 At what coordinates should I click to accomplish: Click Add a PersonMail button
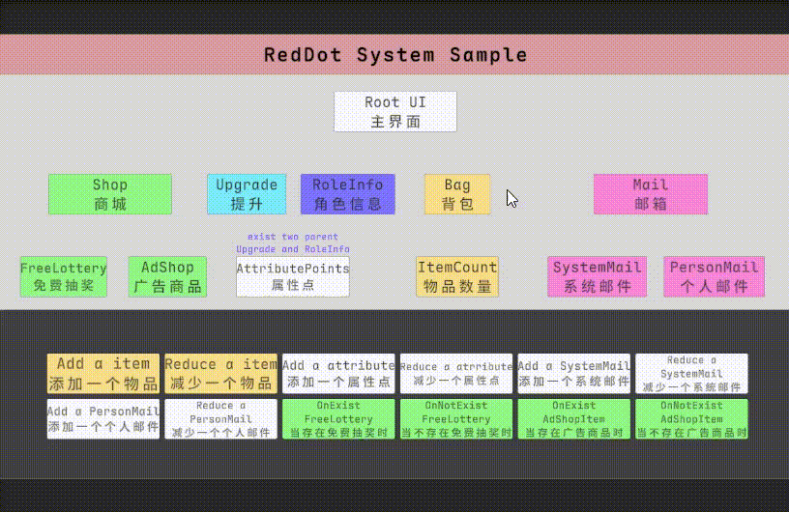(103, 419)
